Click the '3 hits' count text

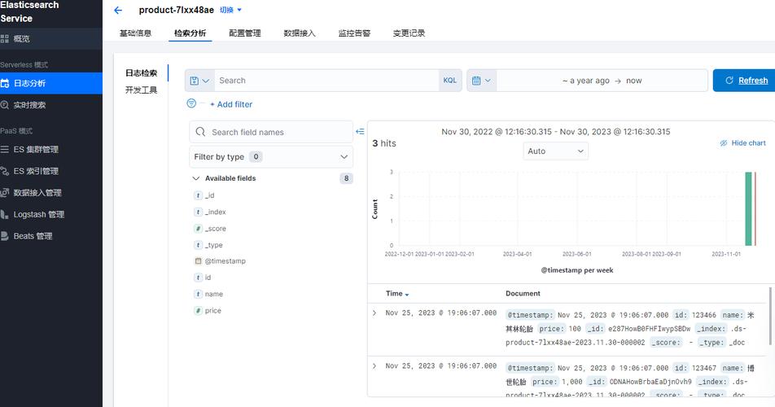point(384,143)
